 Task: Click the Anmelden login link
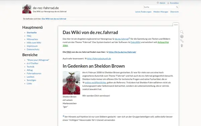[174, 3]
